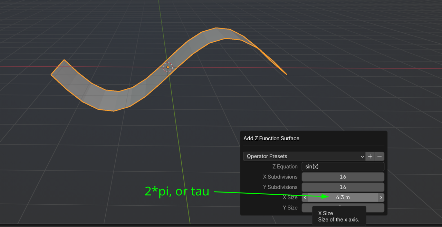Click the Operator Presets dropdown chevron

(x=362, y=156)
